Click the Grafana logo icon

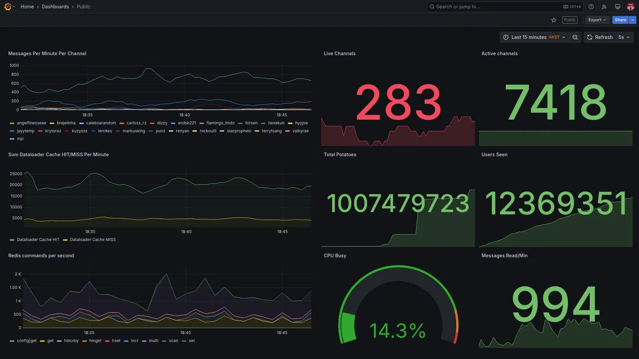pos(8,6)
